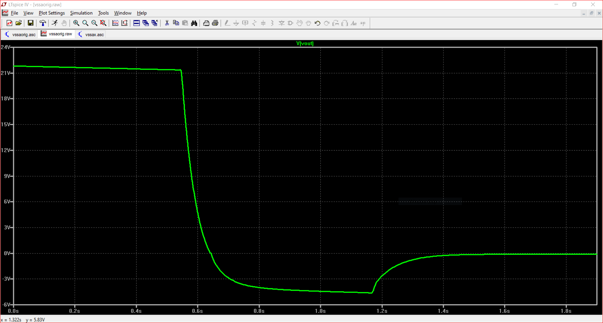Viewport: 603px width, 323px height.
Task: Click the SPICE Directive .op icon
Action: pos(363,23)
